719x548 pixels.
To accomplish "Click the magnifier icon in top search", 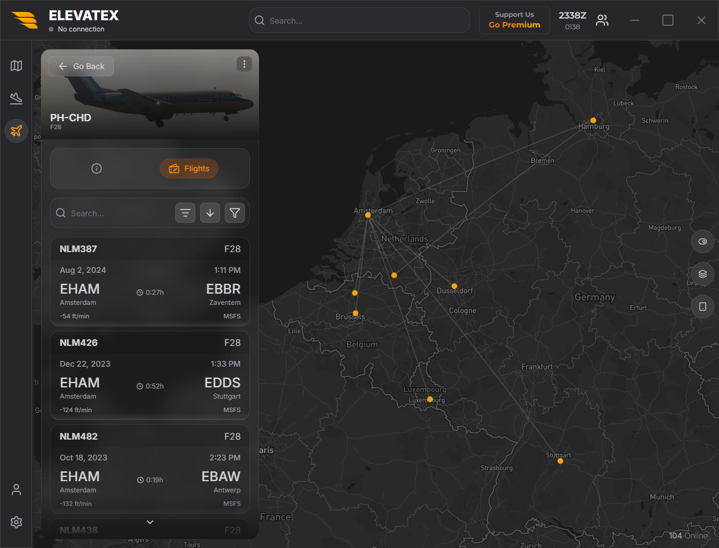I will tap(260, 21).
